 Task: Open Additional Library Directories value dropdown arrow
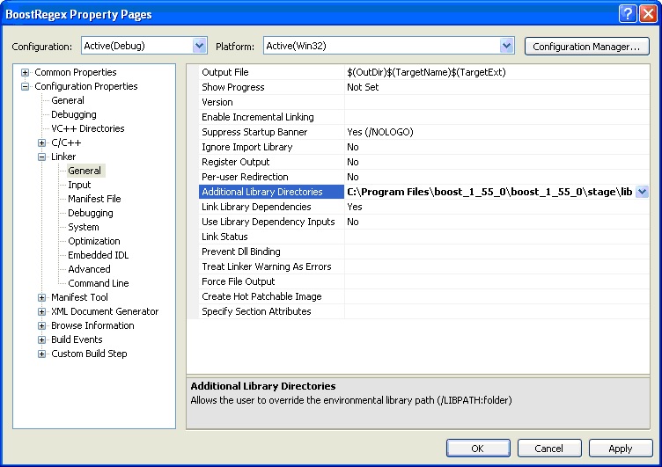642,192
